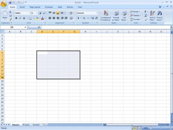Screen dimensions: 173x130
Task: Increase decimal places
Action: (92, 18)
